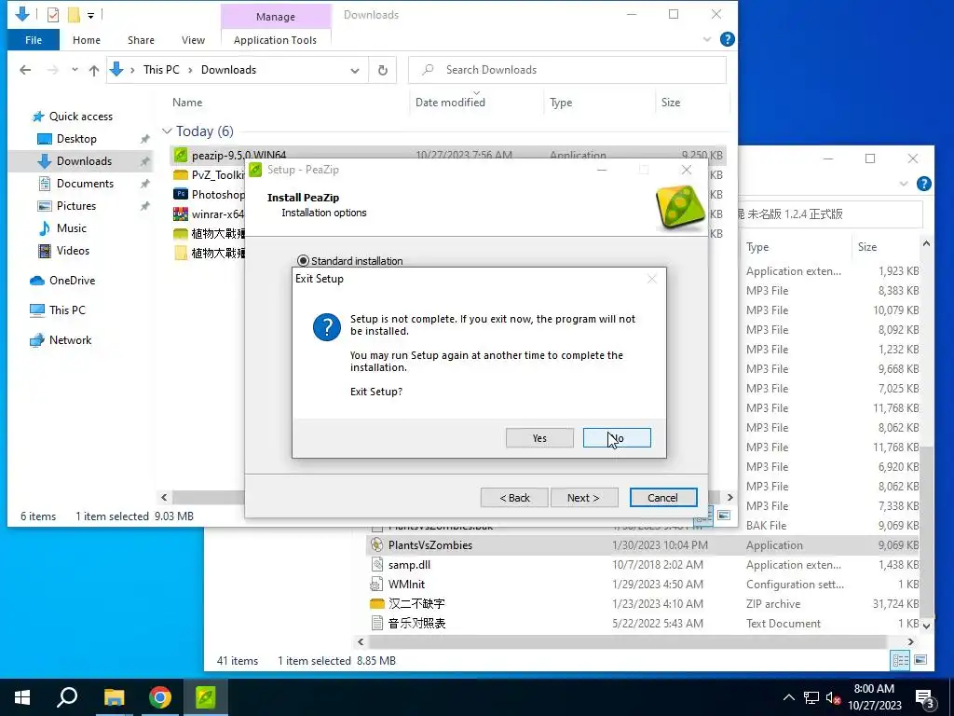Screen dimensions: 954x716
Task: Open the back window help icon
Action: [x=923, y=184]
